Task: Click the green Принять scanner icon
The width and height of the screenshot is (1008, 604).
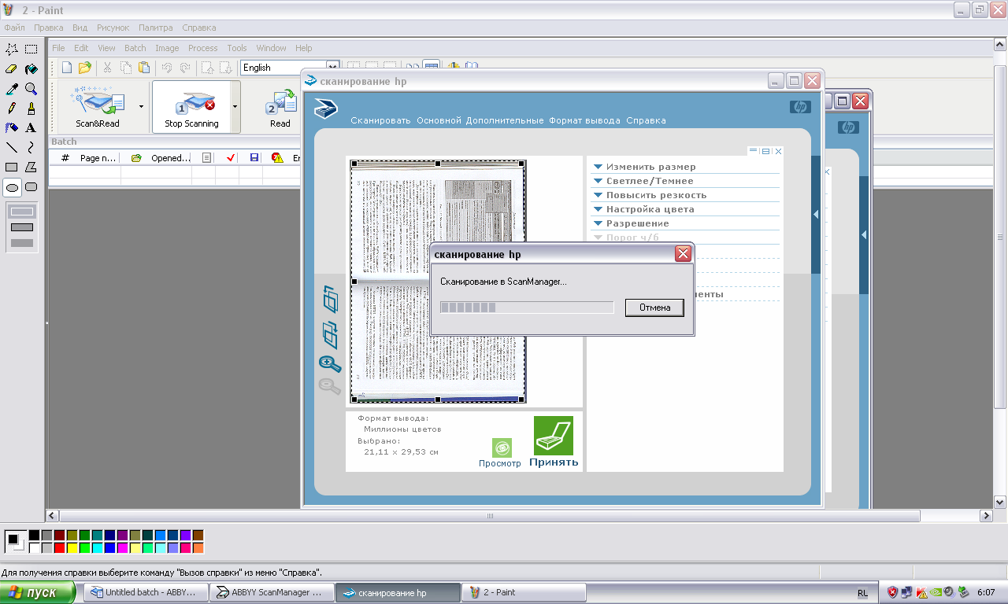Action: tap(554, 436)
